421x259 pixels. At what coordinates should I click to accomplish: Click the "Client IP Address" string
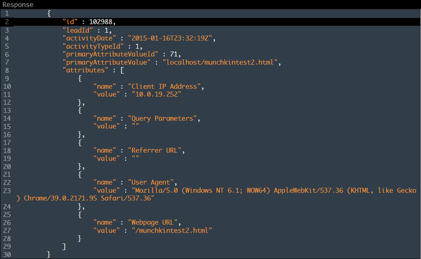[164, 86]
